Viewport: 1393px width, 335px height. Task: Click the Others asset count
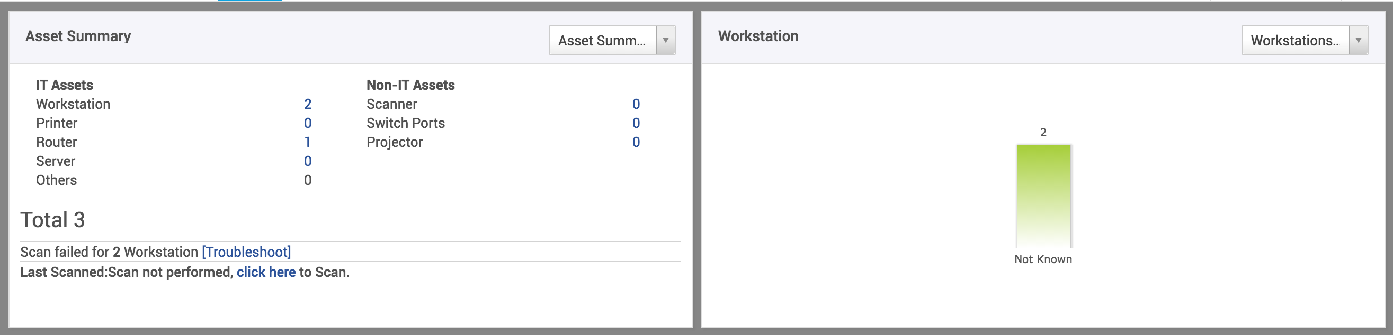pos(307,180)
